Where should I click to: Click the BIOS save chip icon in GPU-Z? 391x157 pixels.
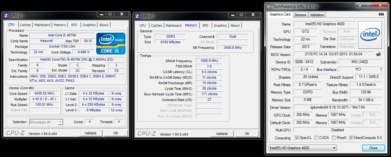tap(378, 54)
